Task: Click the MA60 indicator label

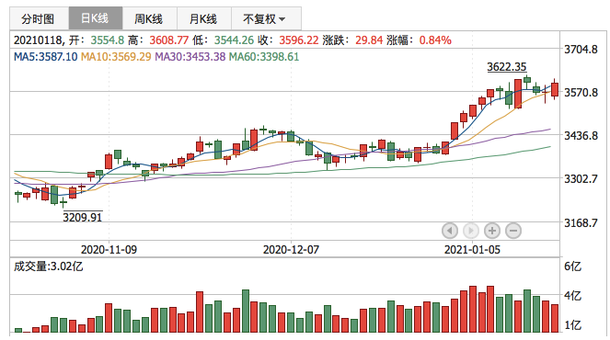Action: [x=264, y=57]
